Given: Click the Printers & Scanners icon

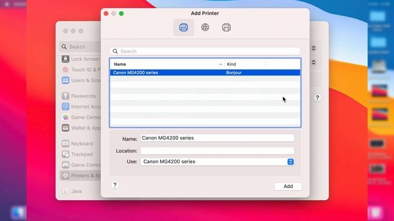Looking at the screenshot, I should pyautogui.click(x=65, y=176).
